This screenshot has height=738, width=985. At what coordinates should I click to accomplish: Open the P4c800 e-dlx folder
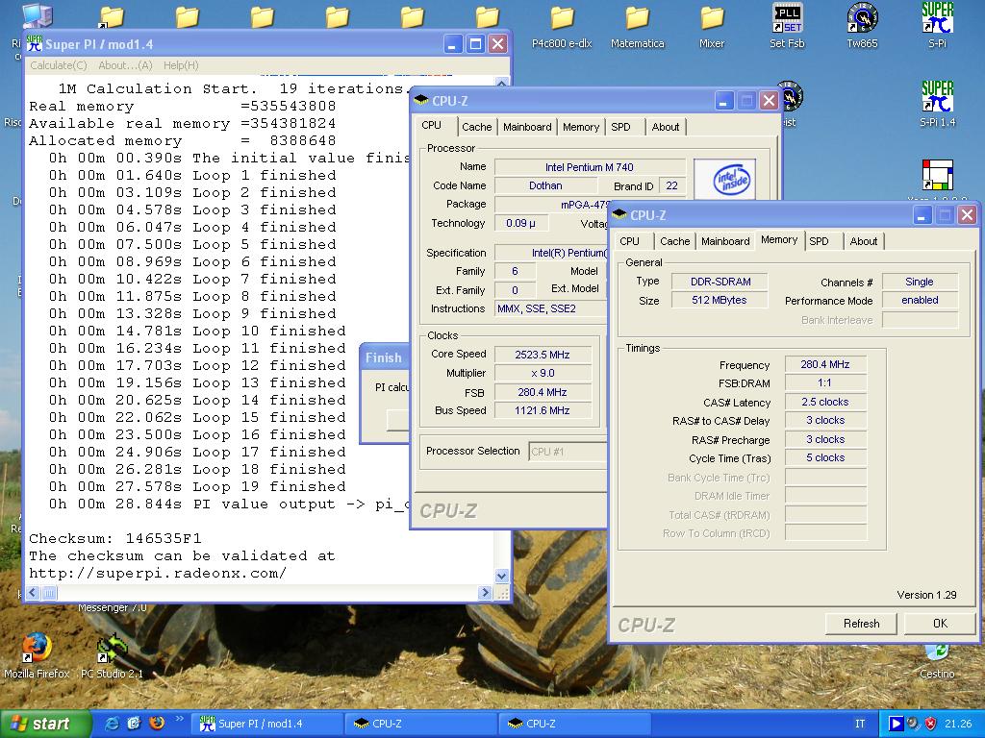(x=562, y=26)
